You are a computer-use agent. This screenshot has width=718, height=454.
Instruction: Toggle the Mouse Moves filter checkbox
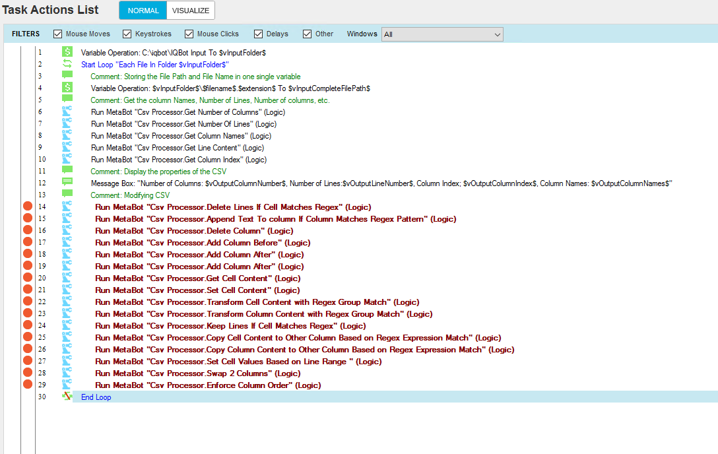click(57, 34)
